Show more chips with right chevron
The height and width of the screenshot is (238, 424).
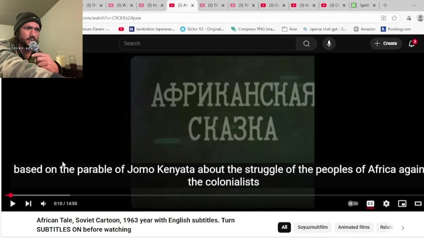(403, 227)
